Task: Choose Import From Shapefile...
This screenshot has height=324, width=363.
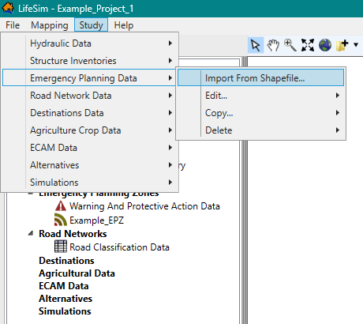Action: pyautogui.click(x=260, y=77)
